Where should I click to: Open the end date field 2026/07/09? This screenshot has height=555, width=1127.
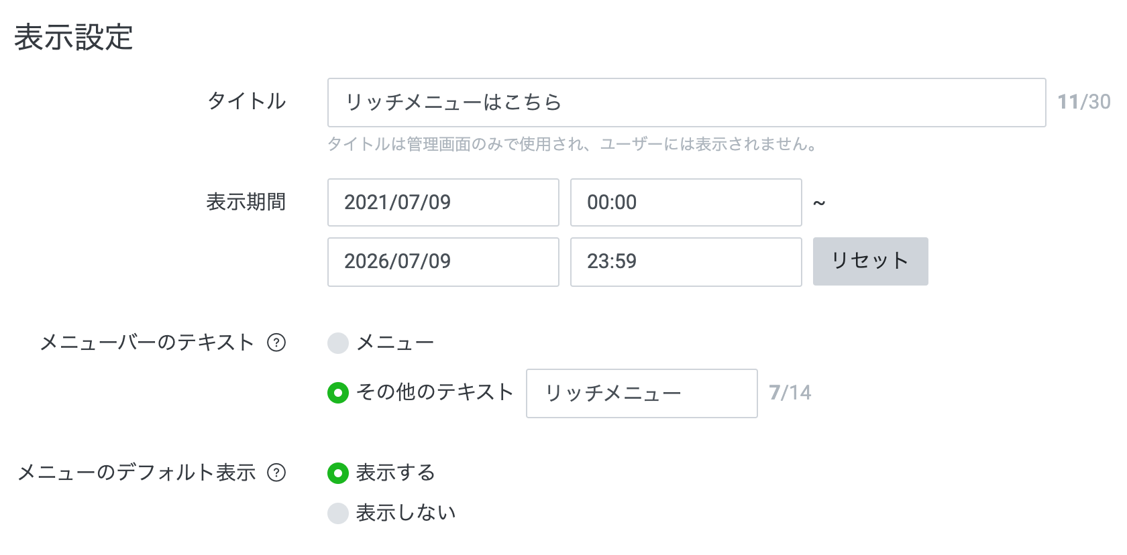pyautogui.click(x=443, y=261)
